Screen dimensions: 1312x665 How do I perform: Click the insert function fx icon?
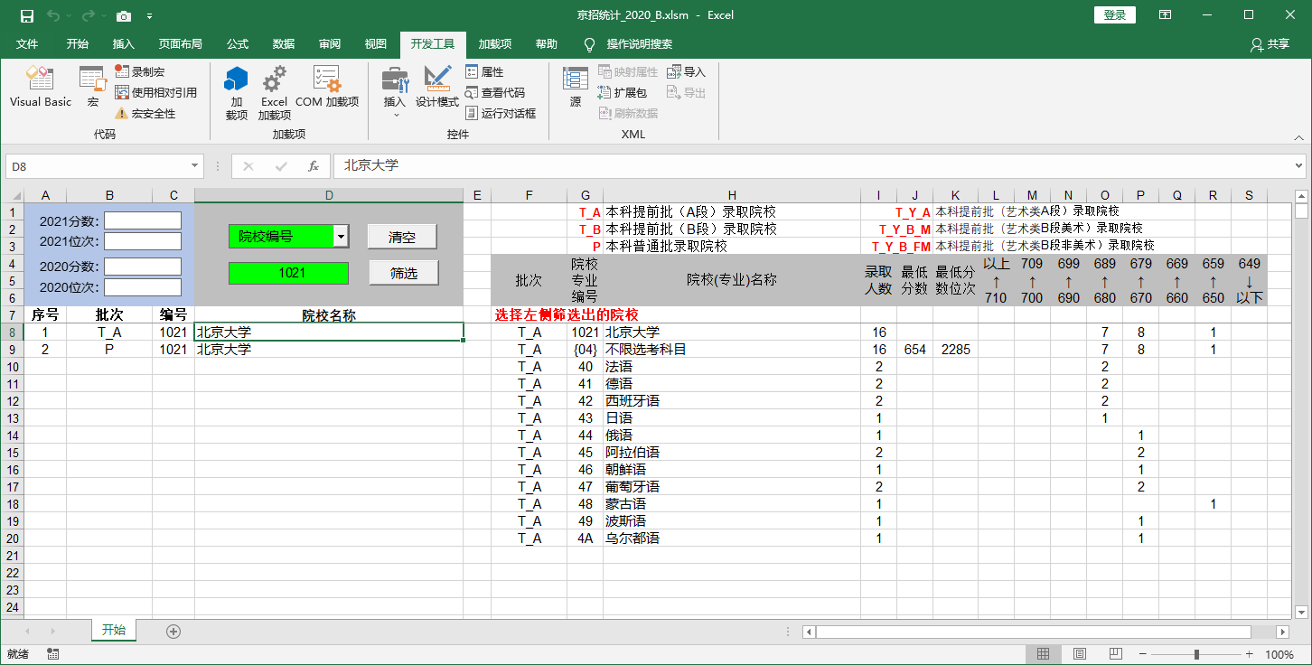(x=314, y=166)
